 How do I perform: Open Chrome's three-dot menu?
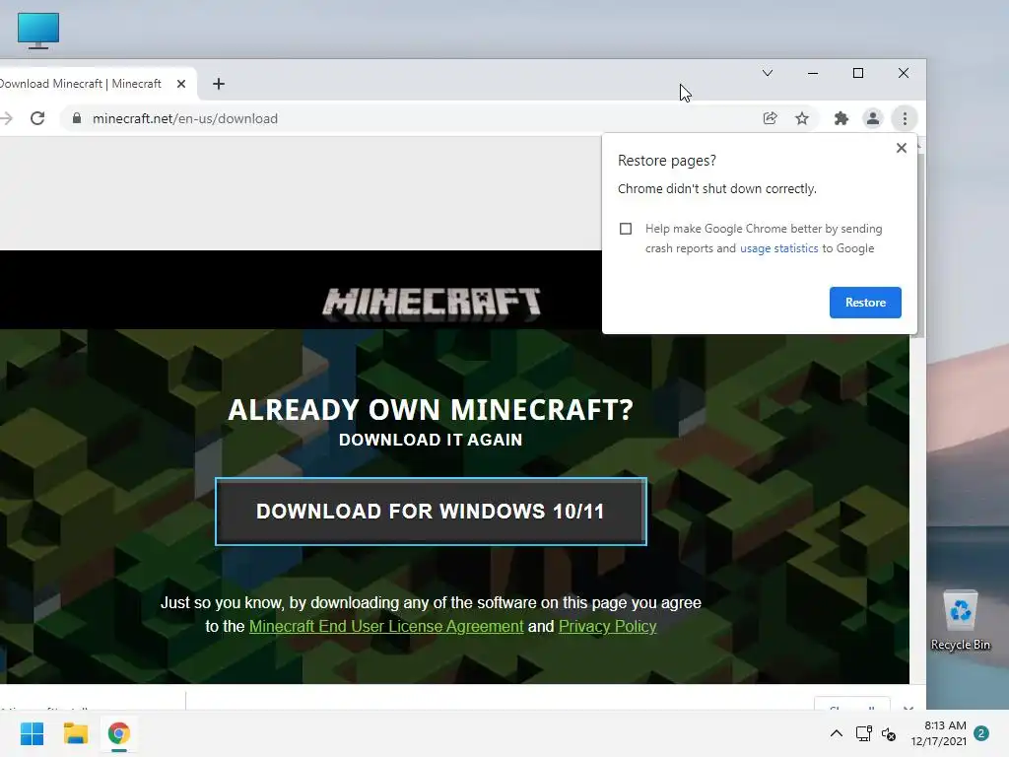tap(905, 118)
